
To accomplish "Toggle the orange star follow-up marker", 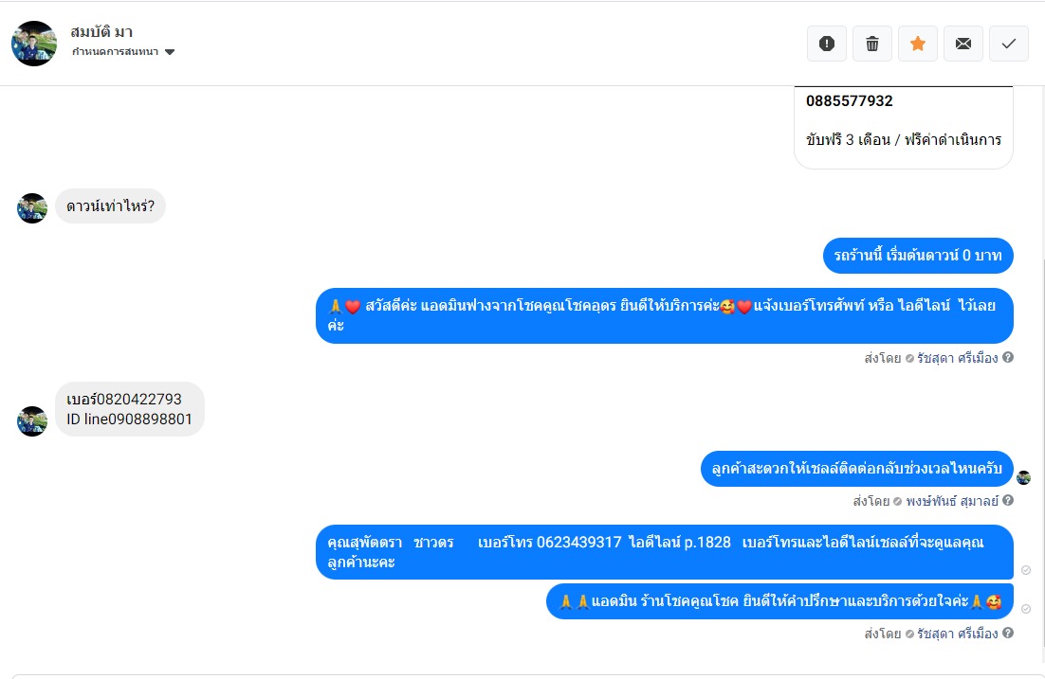I will [x=918, y=44].
